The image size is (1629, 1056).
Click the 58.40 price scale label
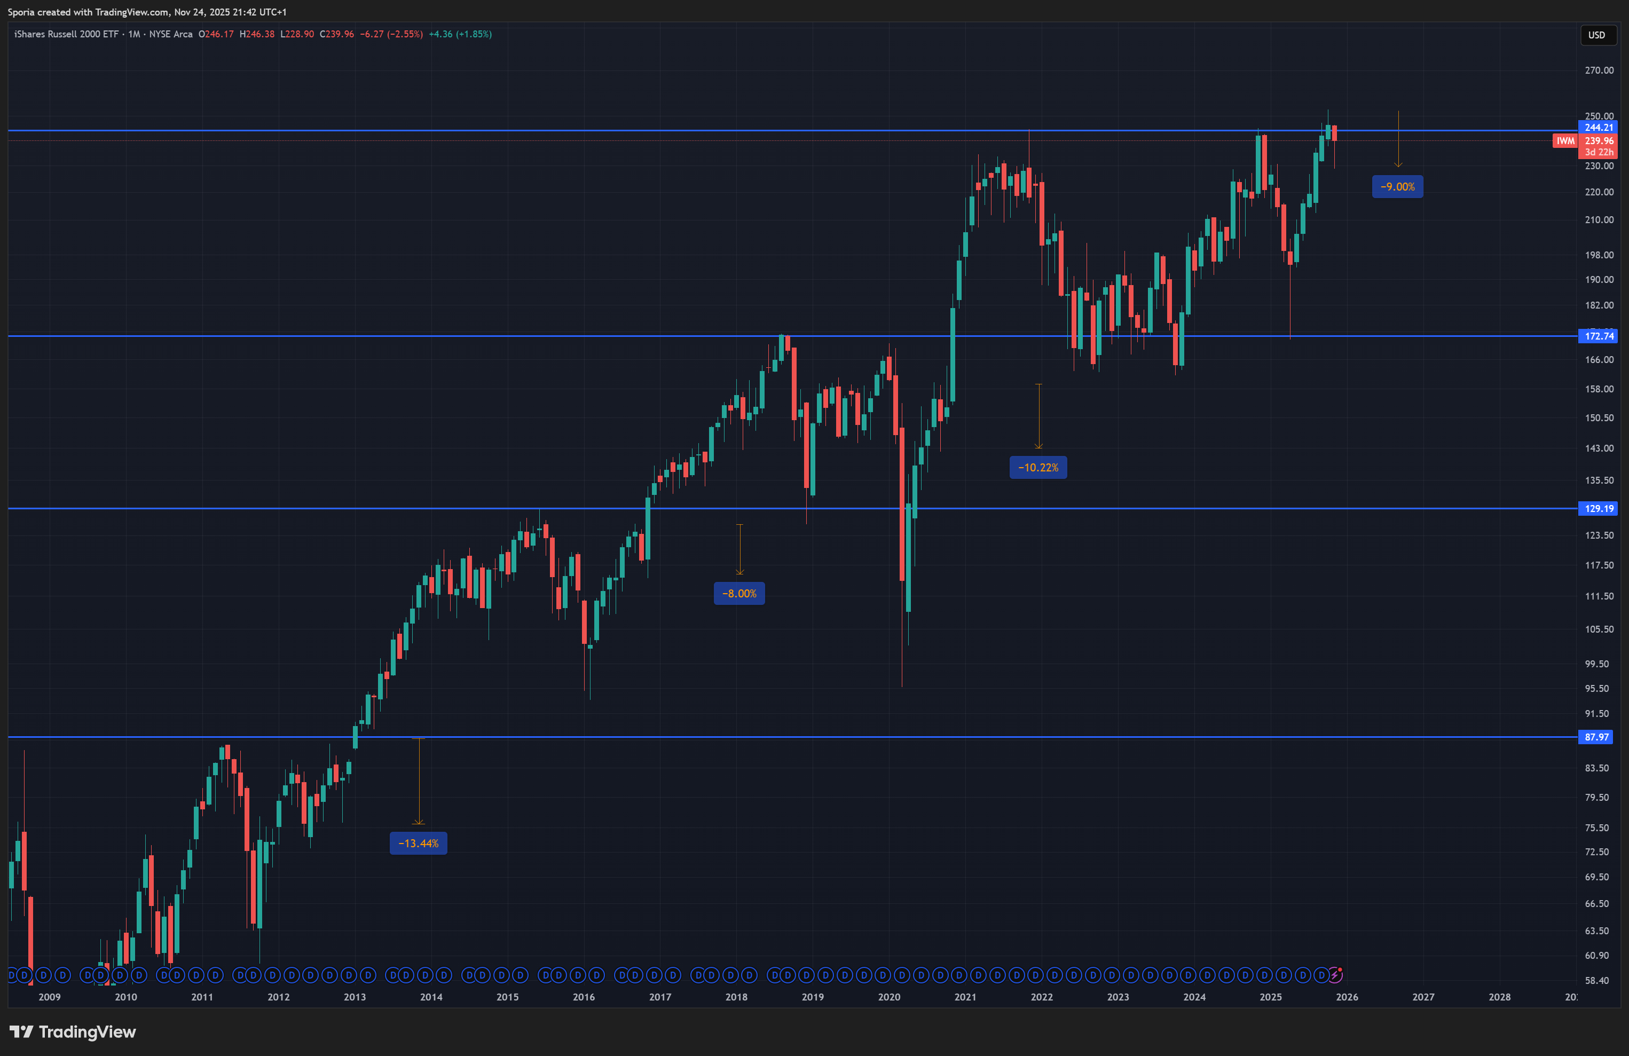1597,981
